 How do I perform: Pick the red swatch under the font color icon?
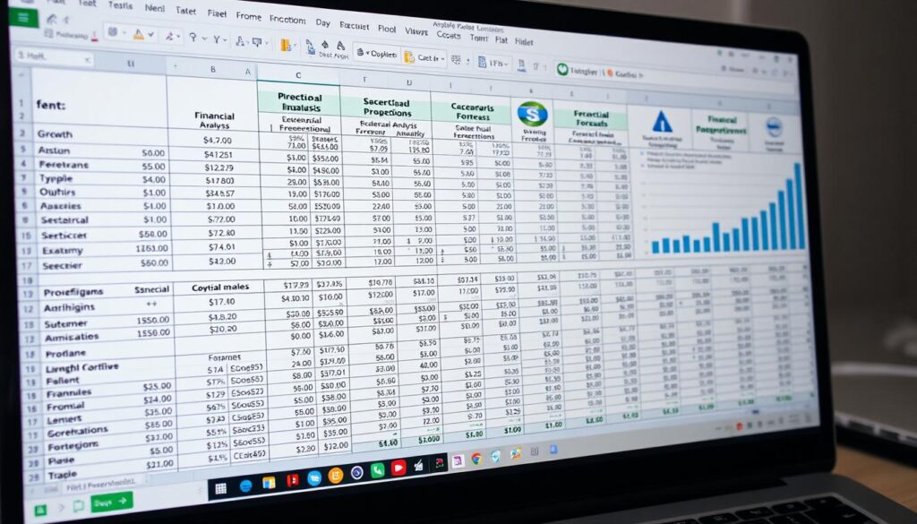(94, 41)
